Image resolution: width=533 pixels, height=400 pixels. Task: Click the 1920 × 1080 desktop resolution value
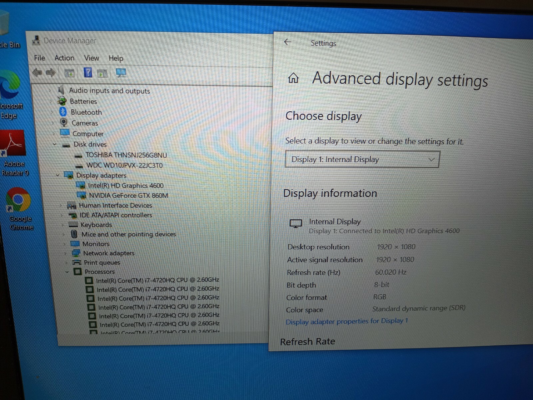(x=396, y=247)
